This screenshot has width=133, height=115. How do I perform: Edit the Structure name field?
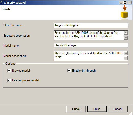91,25
